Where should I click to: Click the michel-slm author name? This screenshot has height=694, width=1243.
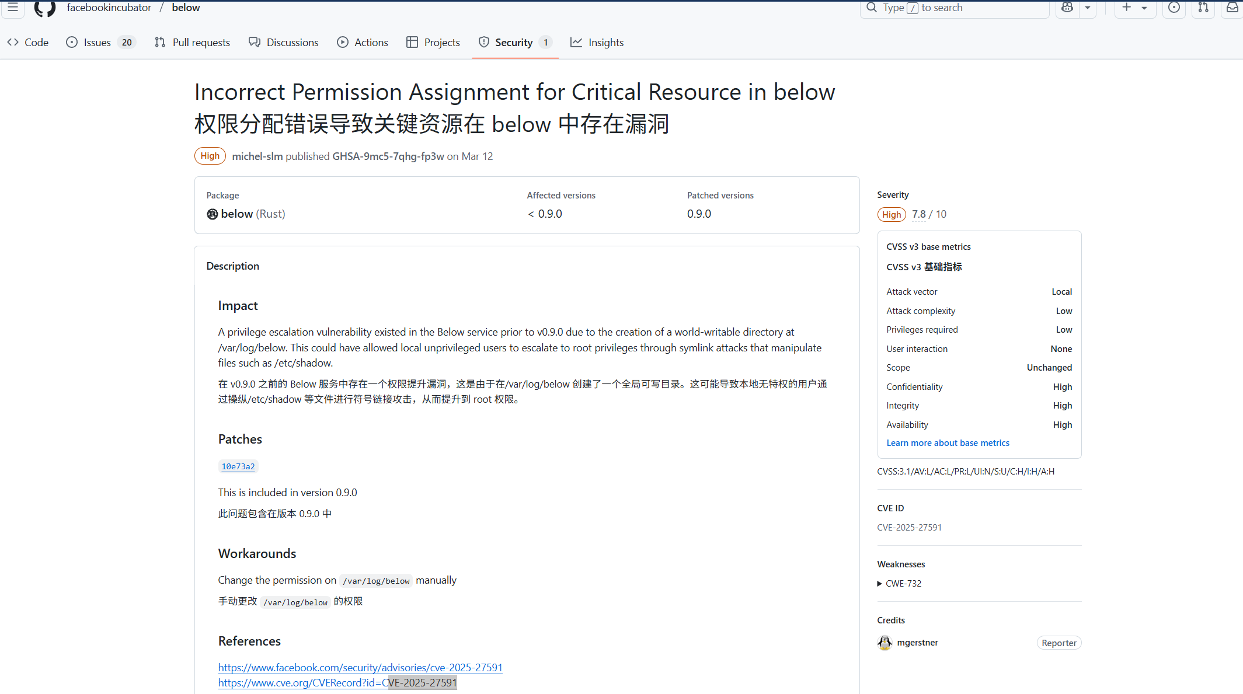(x=257, y=156)
